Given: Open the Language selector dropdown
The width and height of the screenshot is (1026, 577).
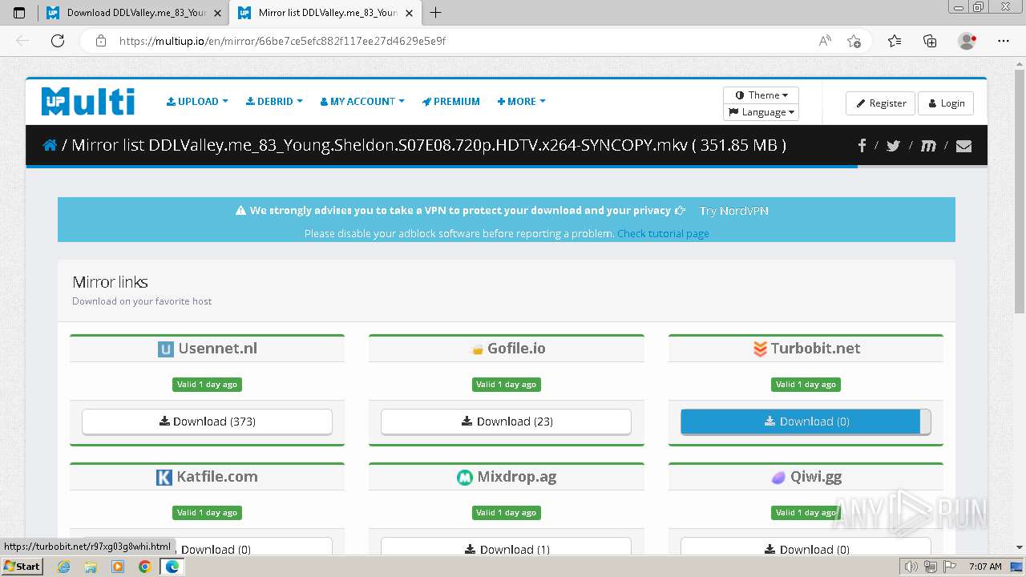Looking at the screenshot, I should click(x=761, y=112).
